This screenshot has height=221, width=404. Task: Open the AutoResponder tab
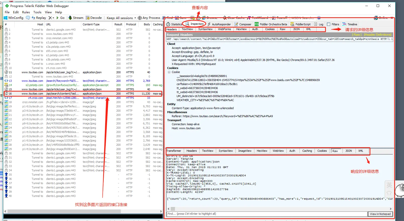[219, 24]
